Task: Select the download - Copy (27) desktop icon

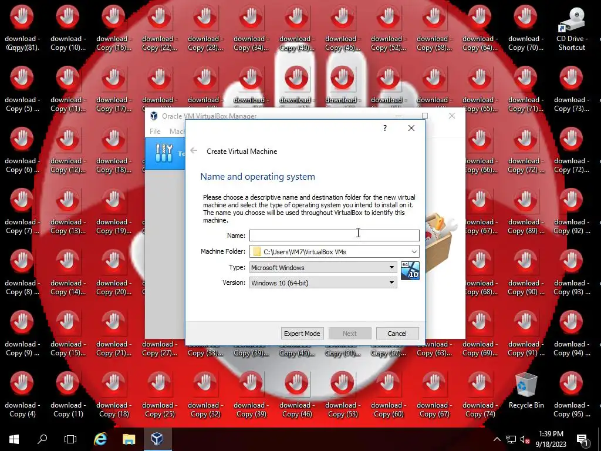Action: click(x=160, y=348)
